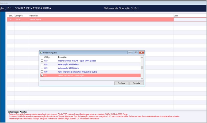This screenshot has width=207, height=123.
Task: Select 'Valor referente à coluna Não Tributado e Outros'
Action: [x=78, y=72]
